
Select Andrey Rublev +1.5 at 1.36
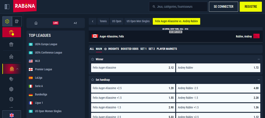click(218, 108)
